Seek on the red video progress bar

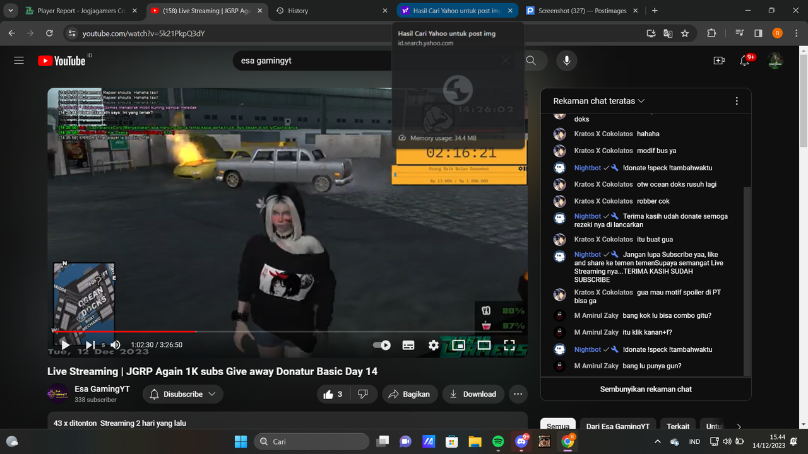pos(287,331)
